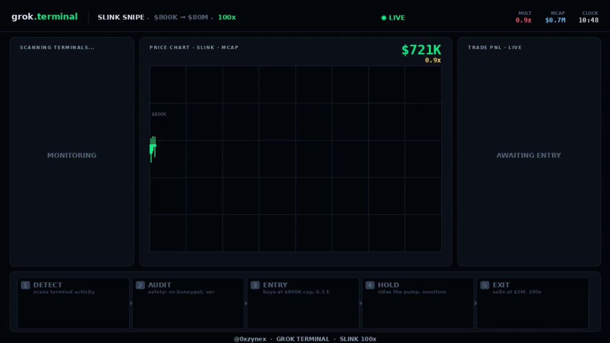Click the step 4 HOLD number badge

(370, 285)
